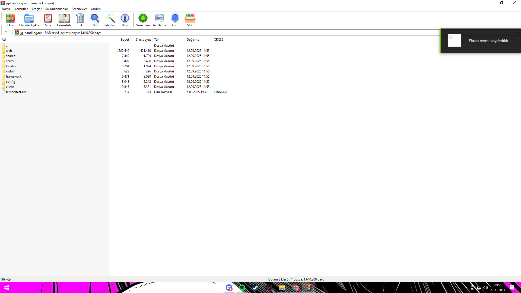The image size is (521, 293).
Task: Open the Seçenekler menu
Action: [79, 9]
